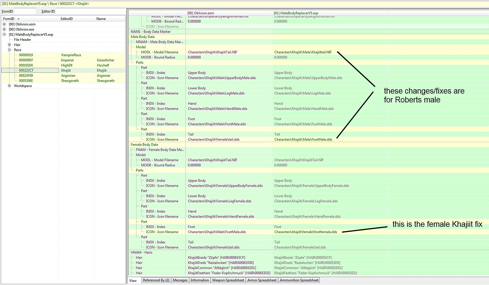Select the Khajiit race record 000223C7
489x285 pixels.
pos(63,70)
